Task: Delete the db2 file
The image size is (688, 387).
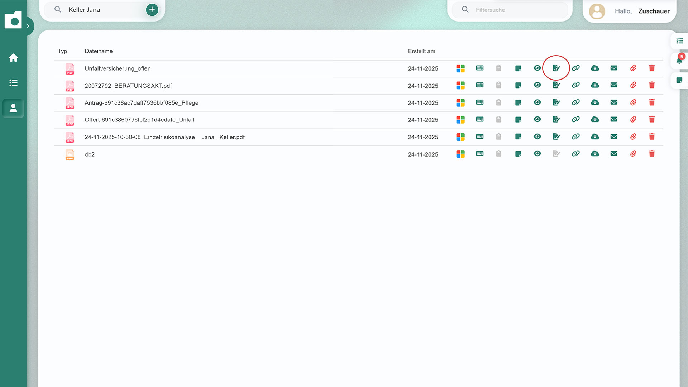Action: pyautogui.click(x=652, y=154)
